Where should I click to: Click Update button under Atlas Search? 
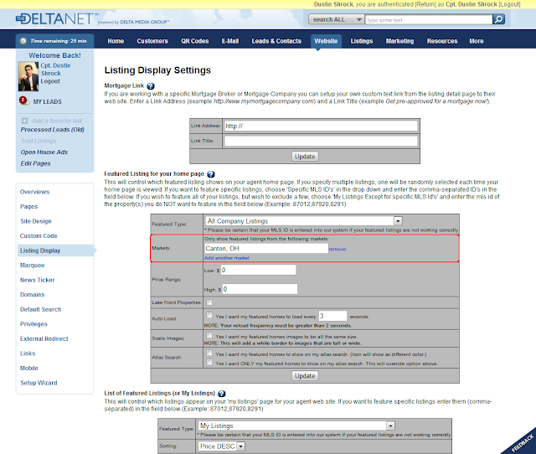[305, 376]
